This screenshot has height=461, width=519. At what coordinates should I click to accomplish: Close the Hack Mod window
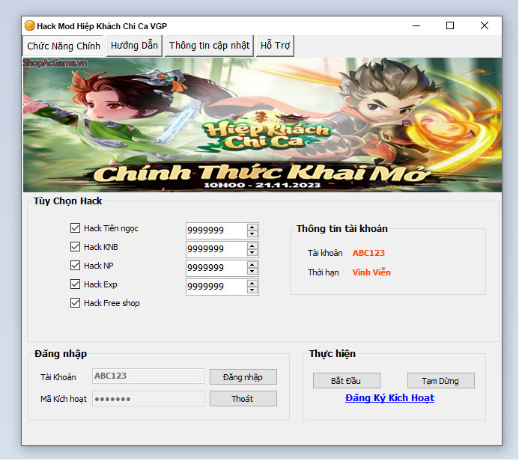(x=485, y=25)
